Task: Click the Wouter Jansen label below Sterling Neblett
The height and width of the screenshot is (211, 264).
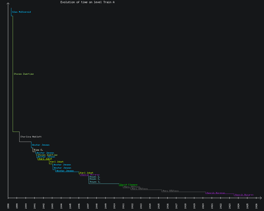Action: coord(41,145)
